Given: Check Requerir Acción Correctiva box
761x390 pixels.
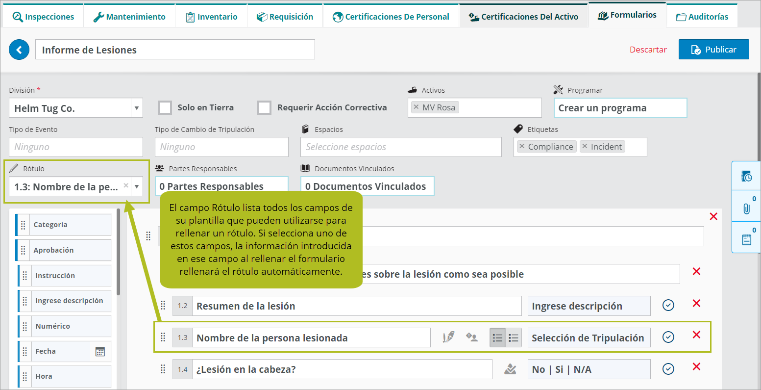Looking at the screenshot, I should pyautogui.click(x=265, y=107).
